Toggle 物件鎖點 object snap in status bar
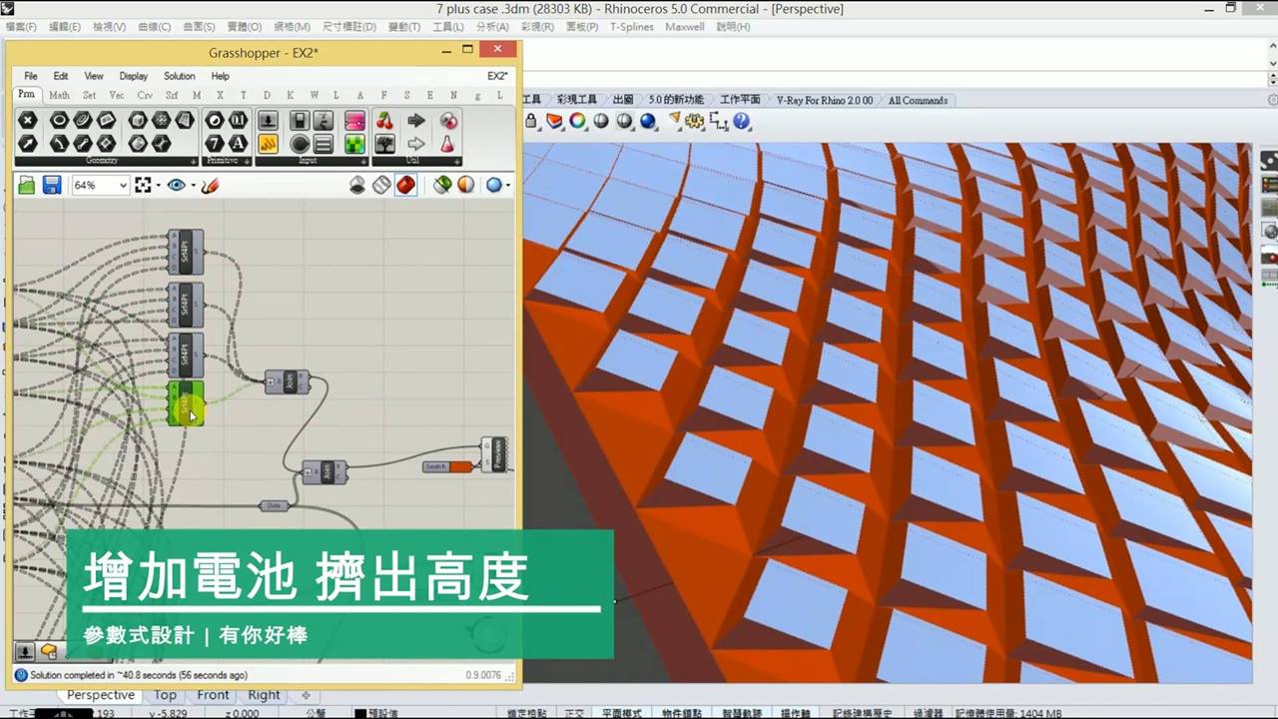This screenshot has height=719, width=1278. [682, 713]
